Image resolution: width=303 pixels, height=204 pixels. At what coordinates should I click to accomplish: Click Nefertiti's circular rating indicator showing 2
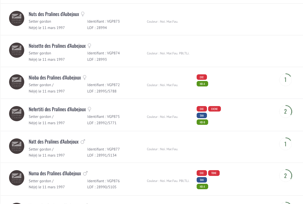[x=286, y=112]
